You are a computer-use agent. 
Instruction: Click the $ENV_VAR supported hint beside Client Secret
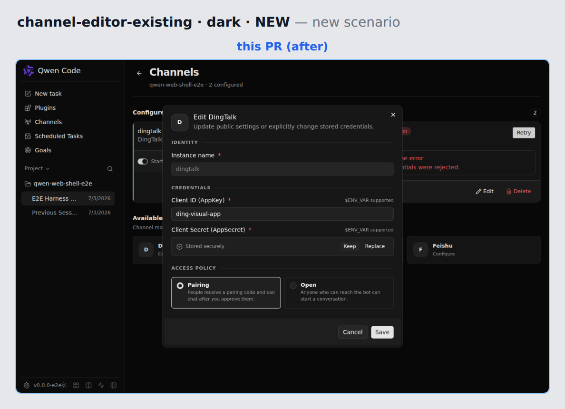(x=369, y=230)
